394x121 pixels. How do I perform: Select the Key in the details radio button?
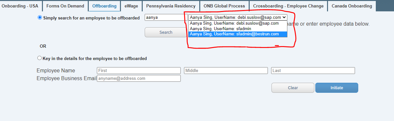click(40, 58)
